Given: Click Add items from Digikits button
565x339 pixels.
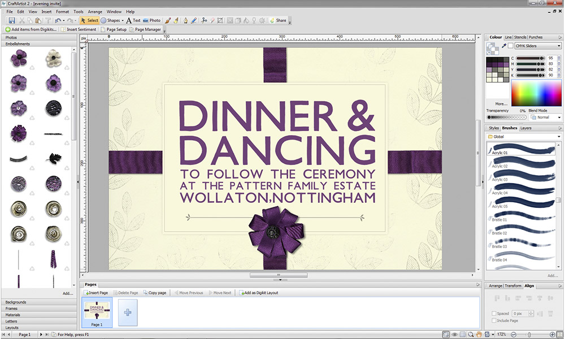Looking at the screenshot, I should 32,29.
